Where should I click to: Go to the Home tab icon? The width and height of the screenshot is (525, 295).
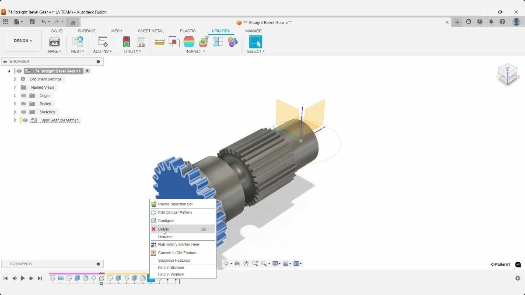point(73,22)
